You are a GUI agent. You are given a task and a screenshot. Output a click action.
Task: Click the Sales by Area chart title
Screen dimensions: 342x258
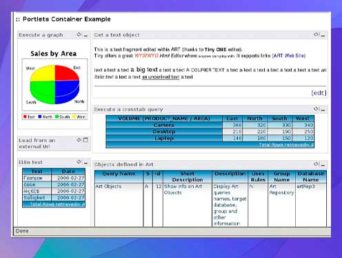[x=54, y=54]
